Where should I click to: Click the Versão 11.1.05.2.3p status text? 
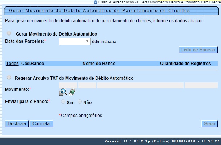tap(162, 141)
